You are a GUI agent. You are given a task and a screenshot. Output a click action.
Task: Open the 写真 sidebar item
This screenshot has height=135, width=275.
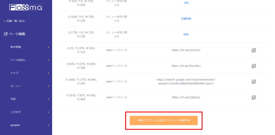coord(13,99)
